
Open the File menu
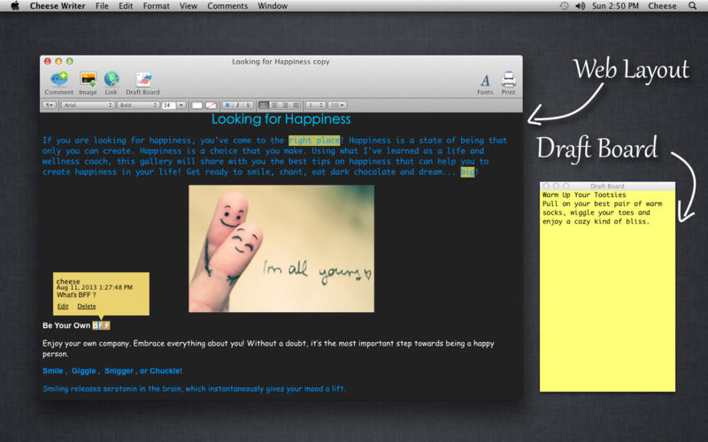(102, 6)
